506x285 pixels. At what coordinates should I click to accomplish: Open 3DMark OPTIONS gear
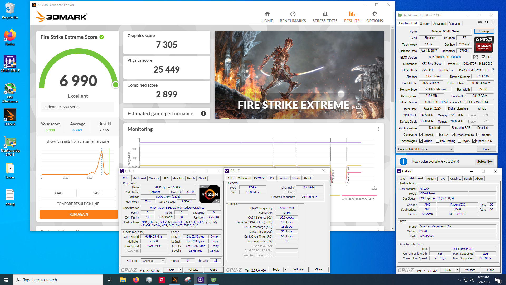(x=374, y=14)
